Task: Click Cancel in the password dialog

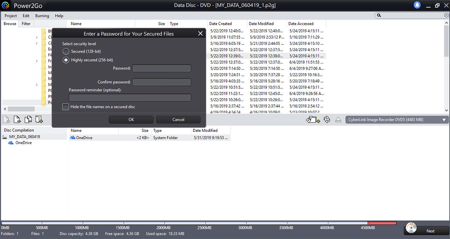Action: click(178, 119)
